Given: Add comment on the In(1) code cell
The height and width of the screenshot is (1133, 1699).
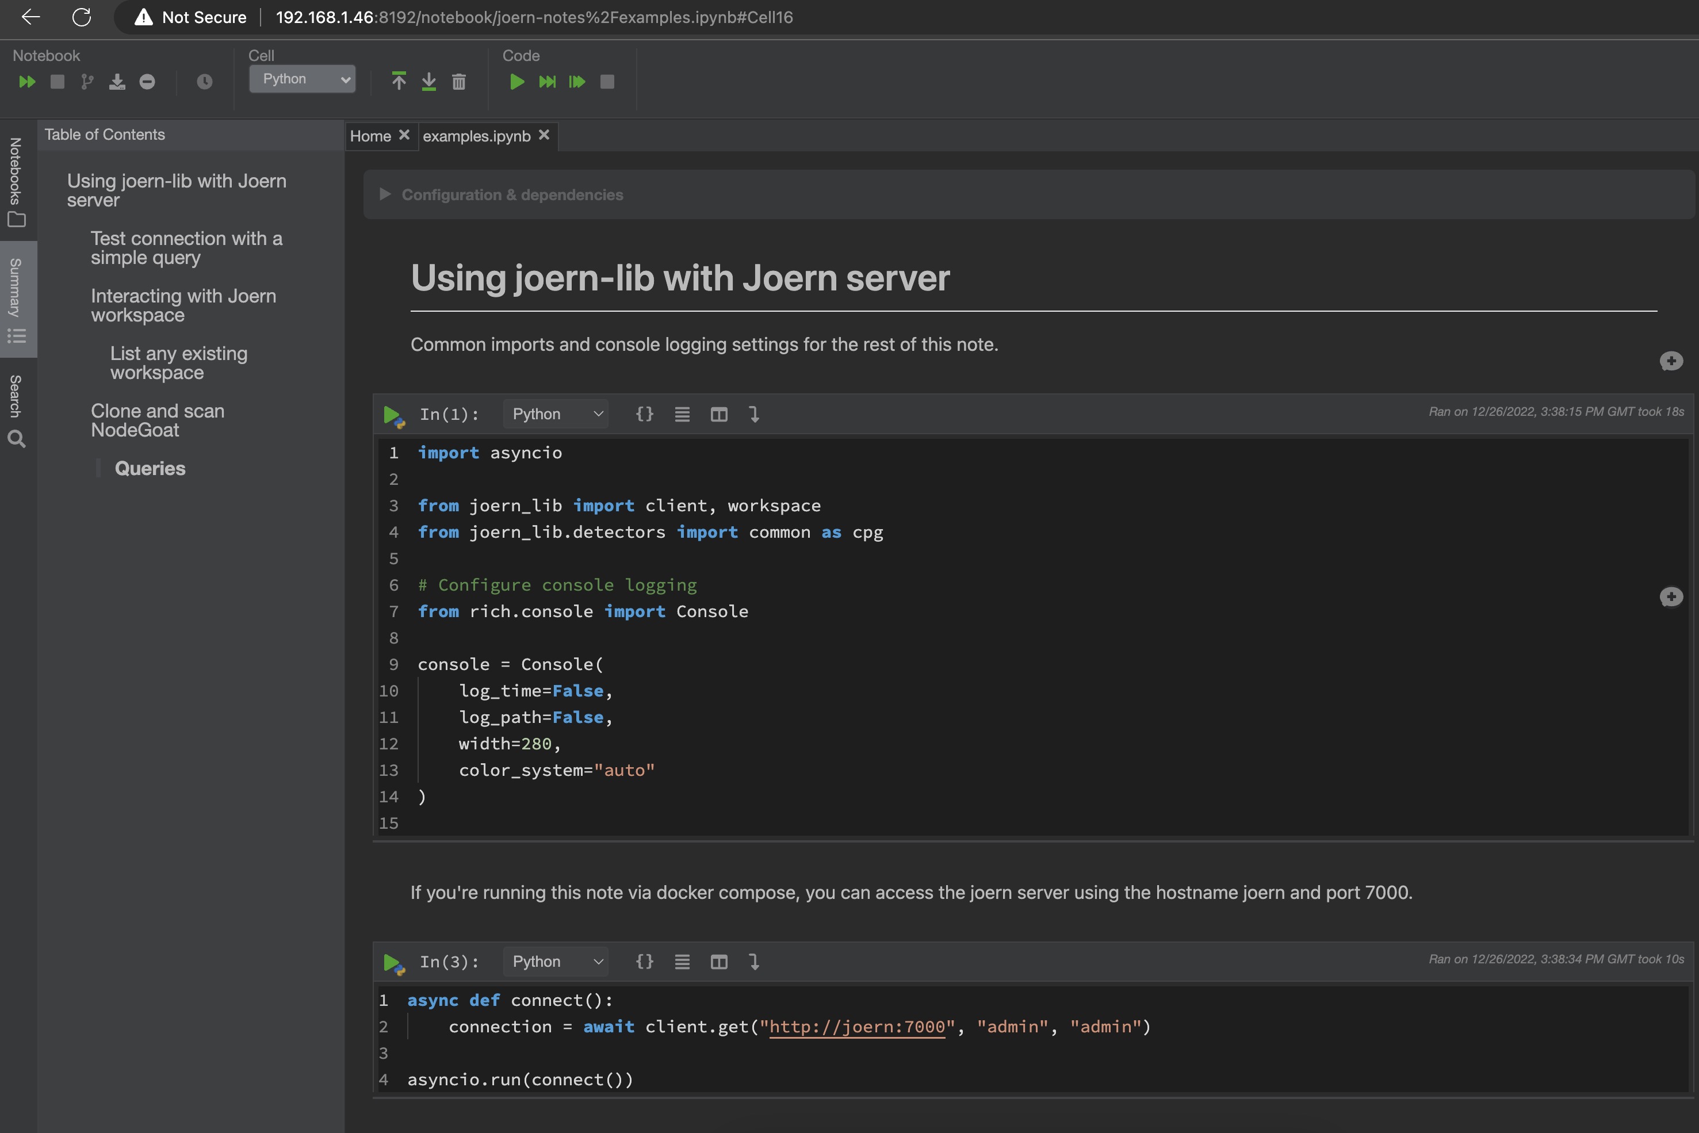Looking at the screenshot, I should (x=1670, y=597).
